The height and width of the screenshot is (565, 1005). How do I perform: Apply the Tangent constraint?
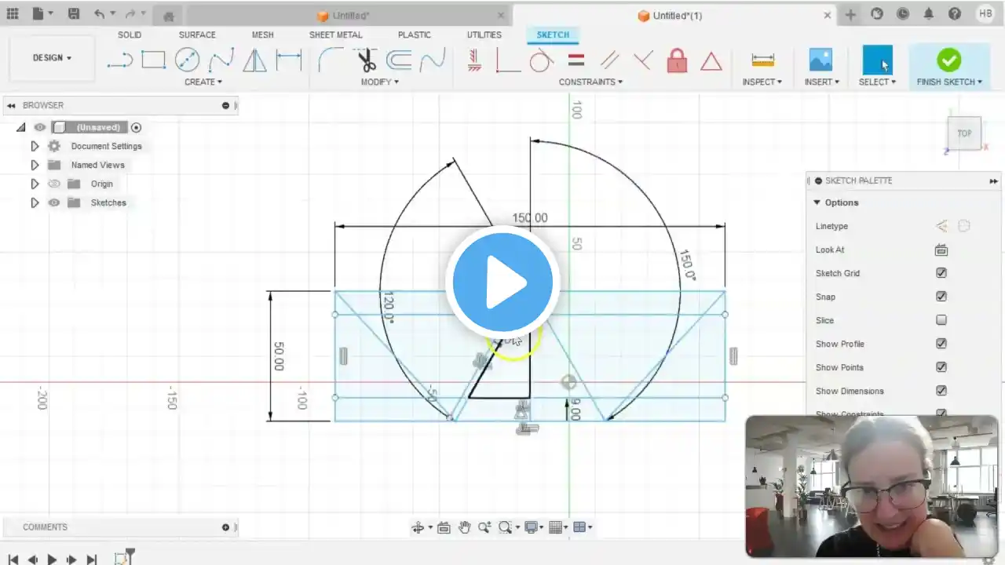542,60
